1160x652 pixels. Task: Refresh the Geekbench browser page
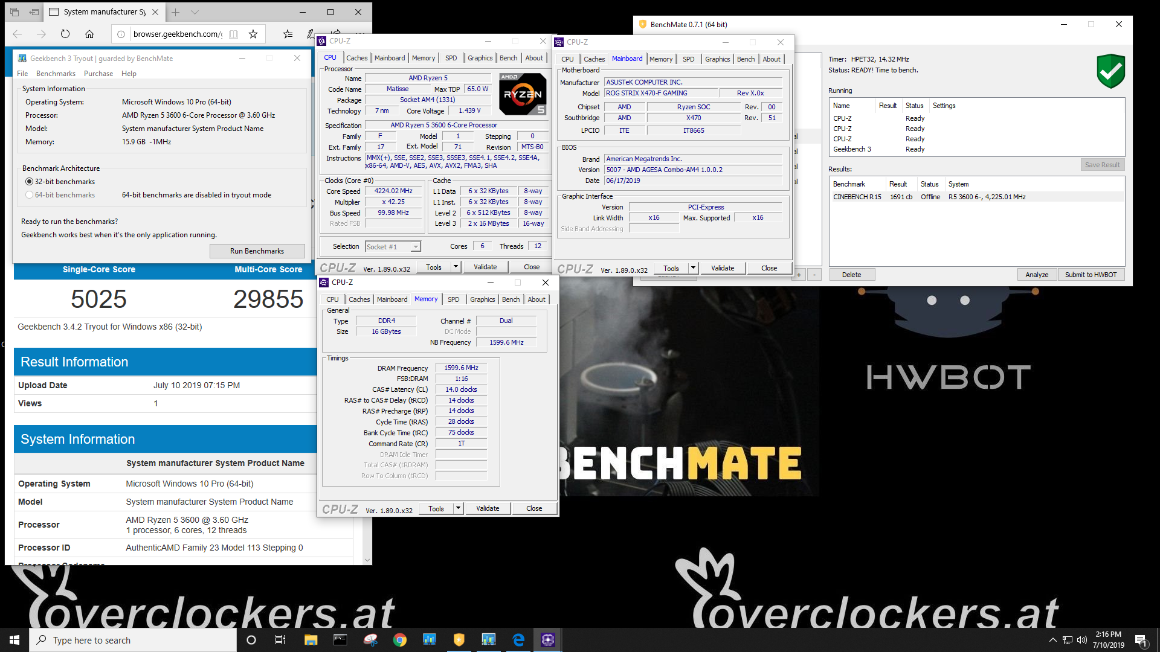[x=65, y=34]
